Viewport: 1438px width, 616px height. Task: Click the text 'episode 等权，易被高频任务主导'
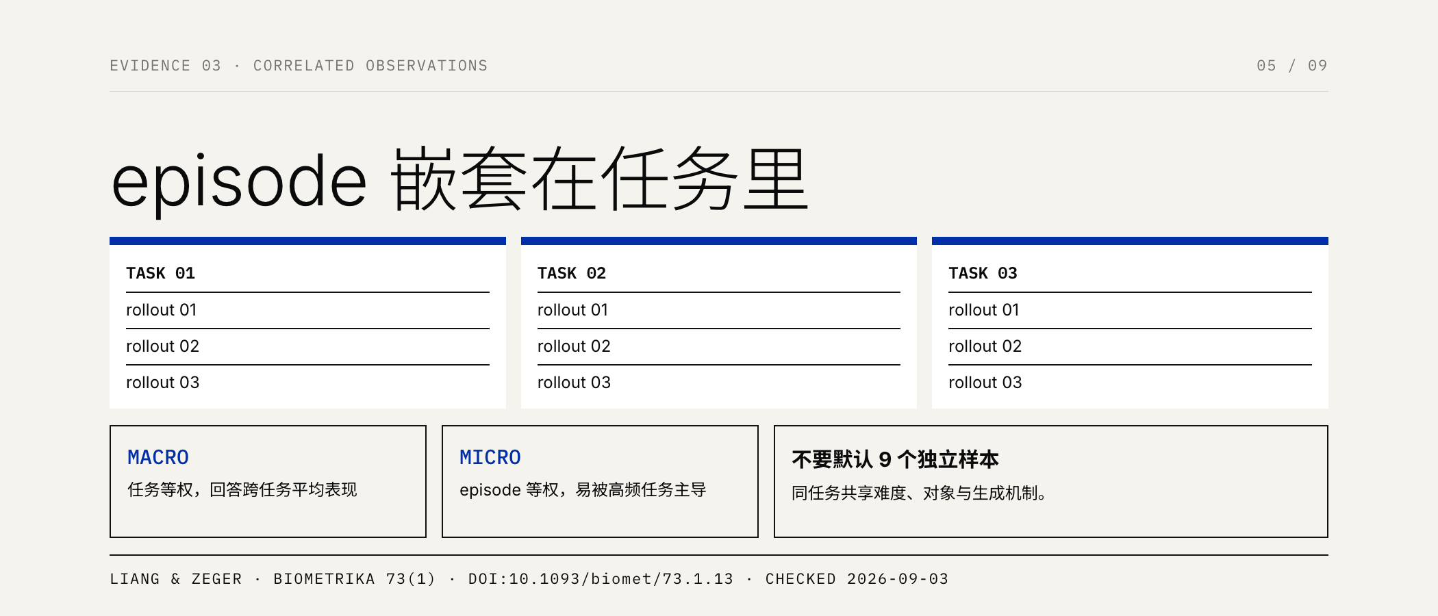(x=583, y=490)
